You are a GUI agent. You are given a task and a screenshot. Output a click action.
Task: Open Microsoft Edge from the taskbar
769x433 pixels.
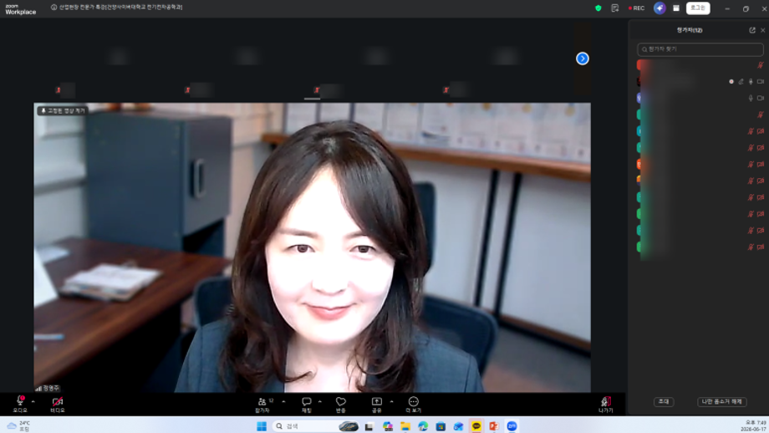(x=423, y=426)
